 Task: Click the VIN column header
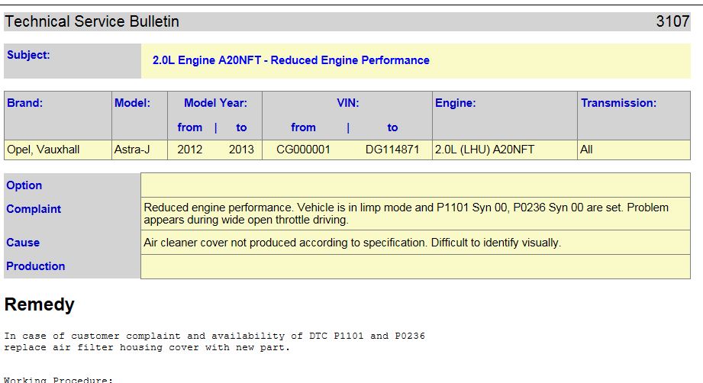[347, 102]
